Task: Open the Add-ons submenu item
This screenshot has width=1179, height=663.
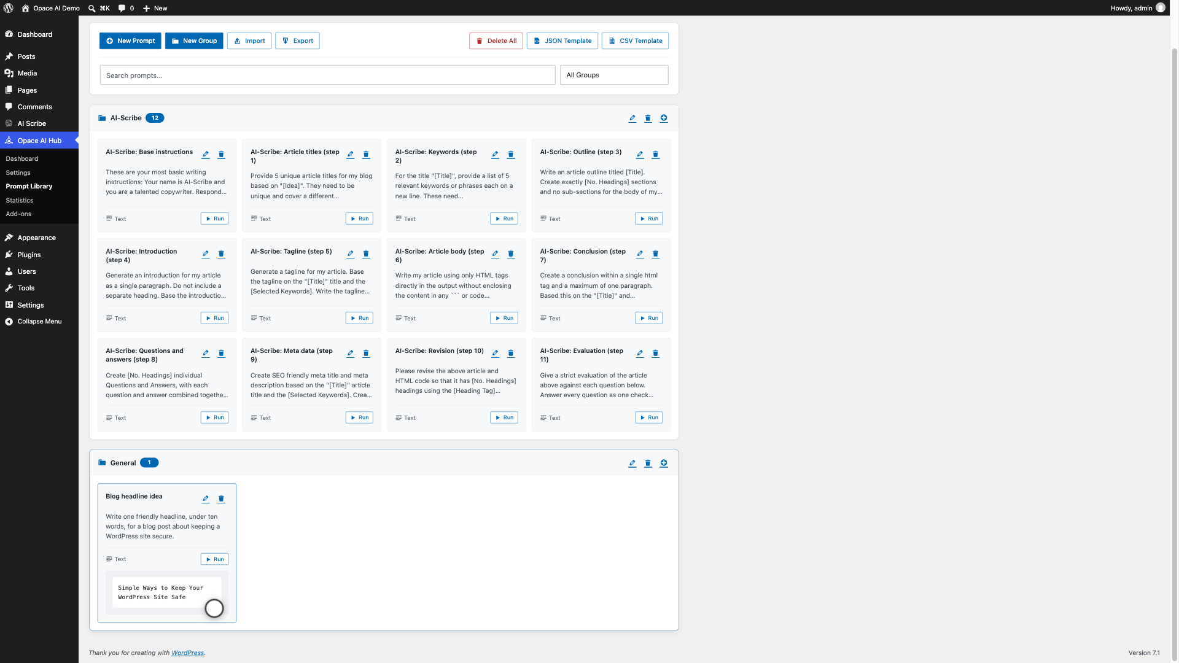Action: coord(18,214)
